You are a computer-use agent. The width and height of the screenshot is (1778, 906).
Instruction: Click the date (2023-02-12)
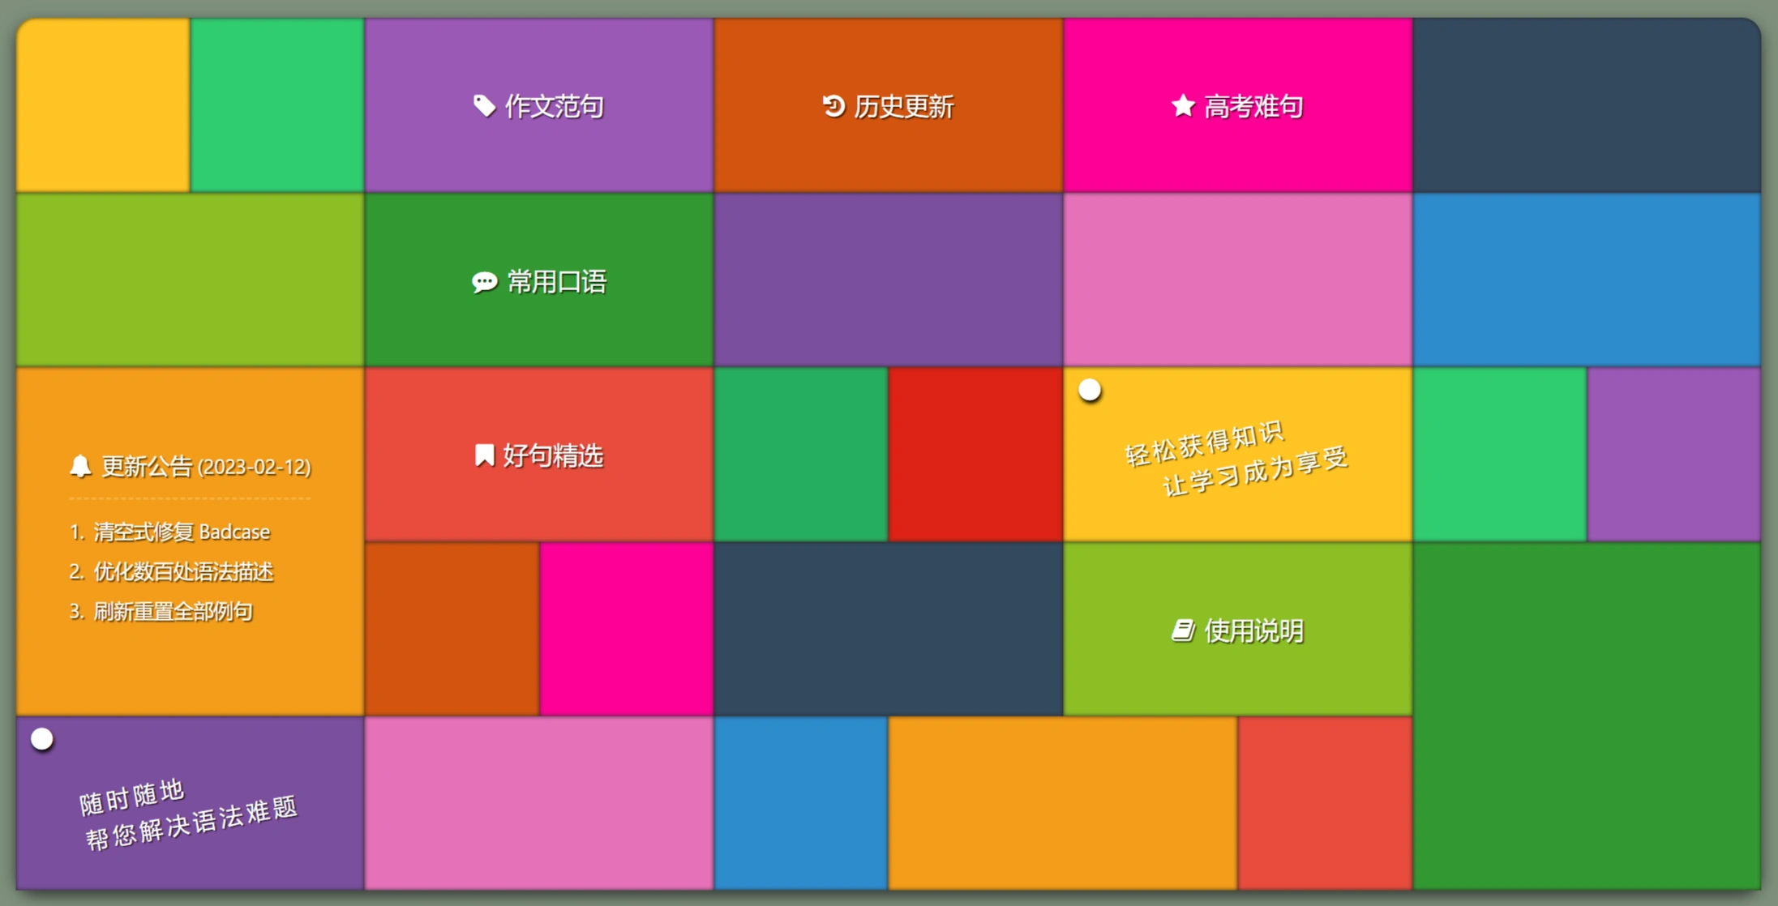[x=255, y=467]
